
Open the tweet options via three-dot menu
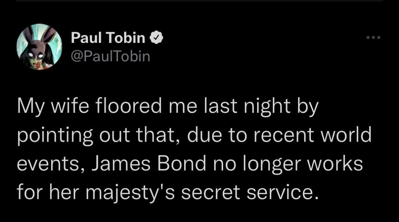(373, 38)
